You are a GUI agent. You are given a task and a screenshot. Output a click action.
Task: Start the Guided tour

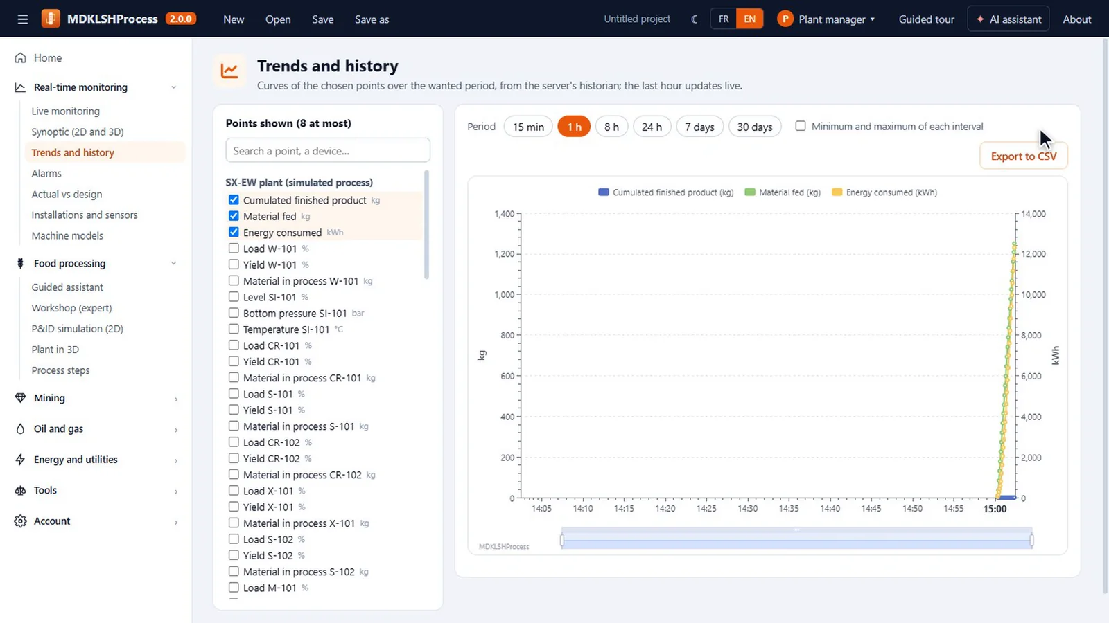[x=926, y=19]
